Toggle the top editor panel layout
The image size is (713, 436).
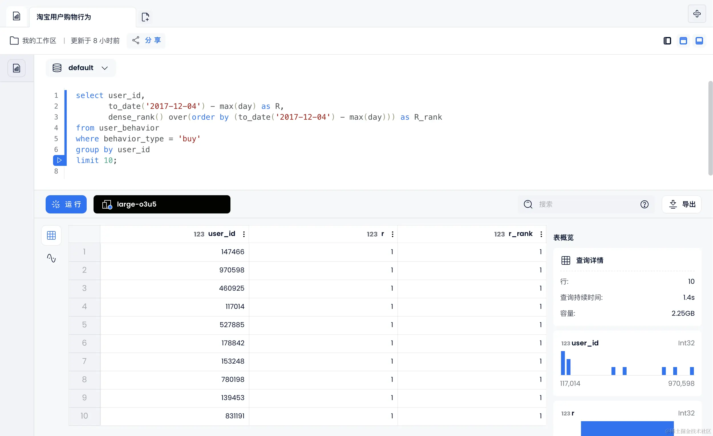click(x=683, y=41)
